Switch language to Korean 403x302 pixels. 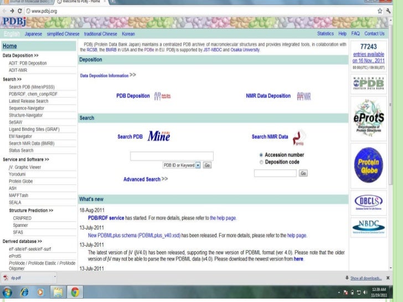tap(128, 34)
